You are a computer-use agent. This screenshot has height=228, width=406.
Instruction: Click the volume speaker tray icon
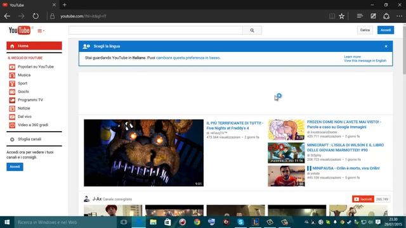(370, 222)
